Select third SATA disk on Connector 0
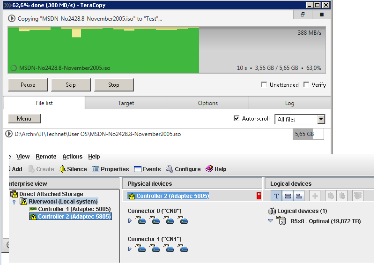The height and width of the screenshot is (265, 377). [x=170, y=220]
